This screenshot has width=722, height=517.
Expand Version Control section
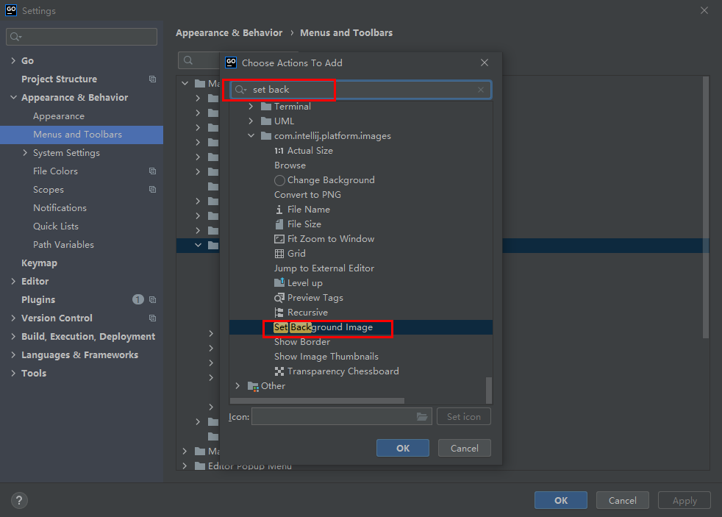13,318
